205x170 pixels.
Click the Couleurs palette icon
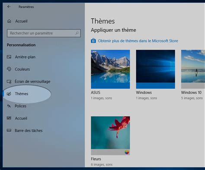coord(9,69)
